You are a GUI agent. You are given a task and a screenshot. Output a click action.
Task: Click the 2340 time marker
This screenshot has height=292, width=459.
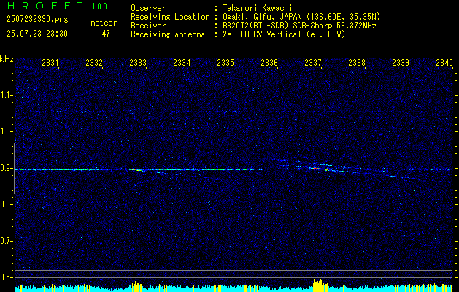click(x=444, y=63)
